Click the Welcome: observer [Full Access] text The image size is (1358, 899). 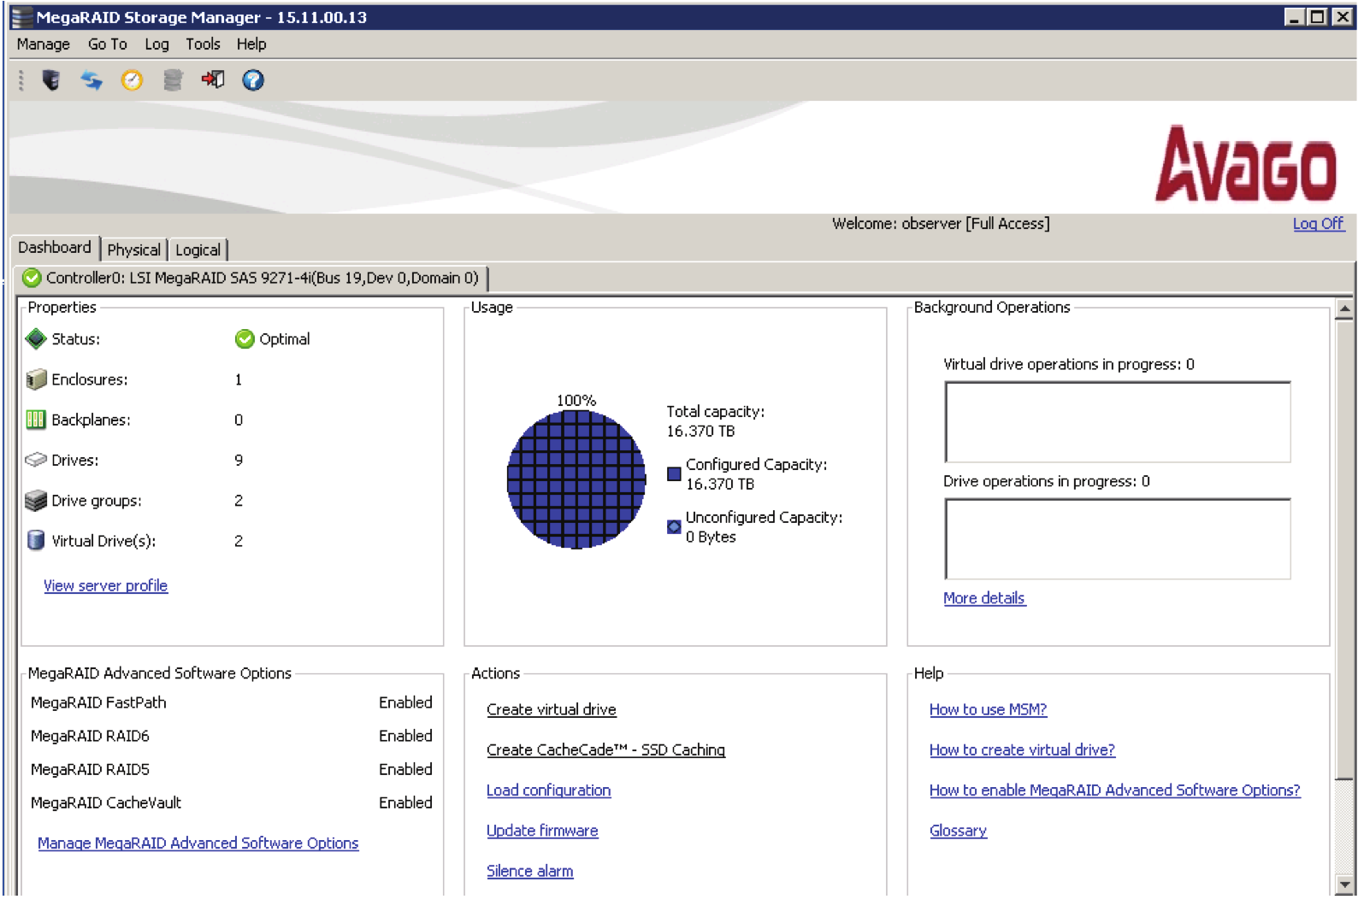pyautogui.click(x=941, y=224)
